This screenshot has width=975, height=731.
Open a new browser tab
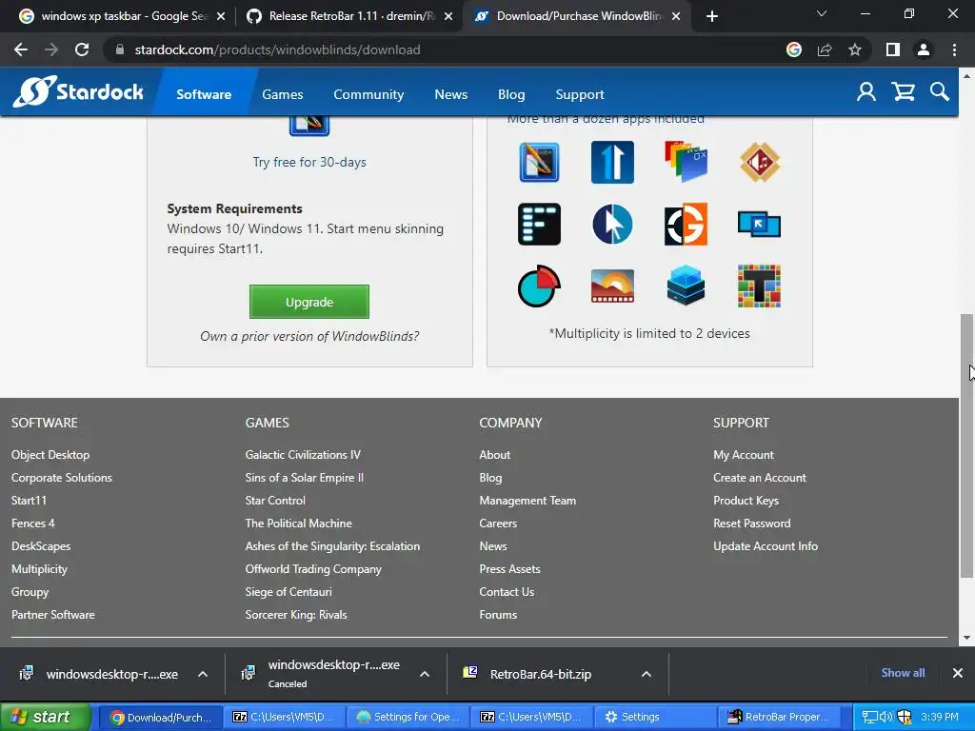(x=712, y=16)
